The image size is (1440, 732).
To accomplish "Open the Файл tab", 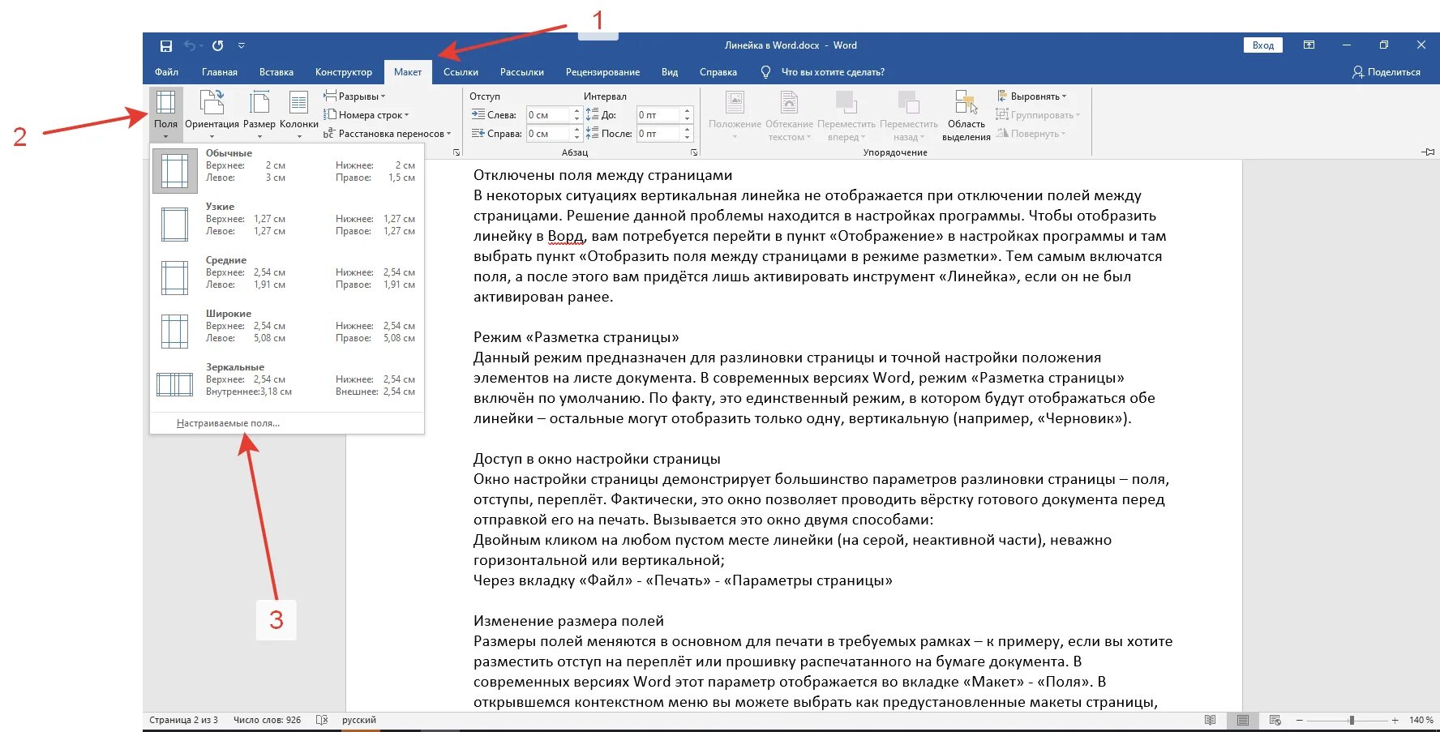I will pos(166,72).
